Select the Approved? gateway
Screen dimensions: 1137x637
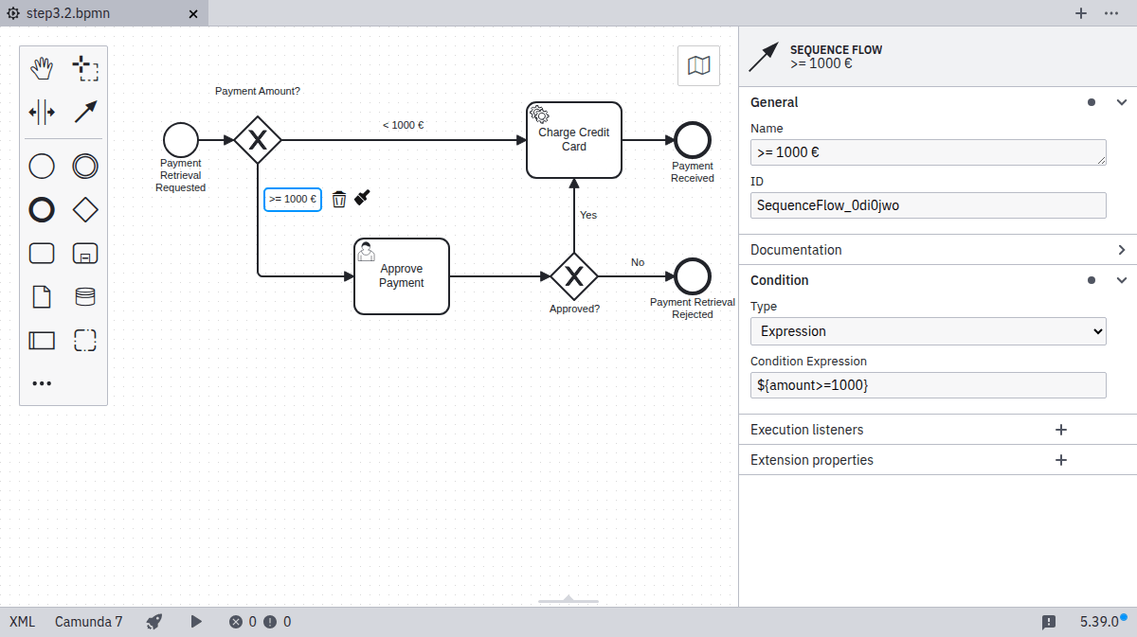tap(574, 276)
